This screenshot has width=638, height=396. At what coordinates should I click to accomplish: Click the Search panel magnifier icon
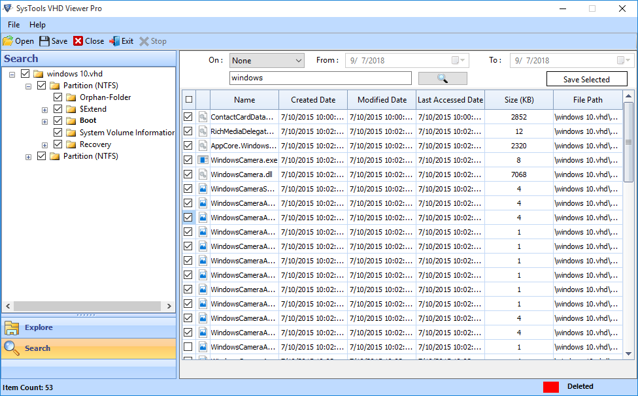(x=11, y=348)
